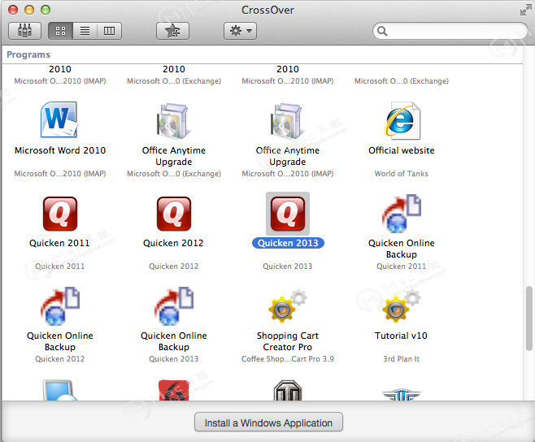Select the partially visible World of Tanks shield icon
Screen dimensions: 535x442
(x=288, y=390)
